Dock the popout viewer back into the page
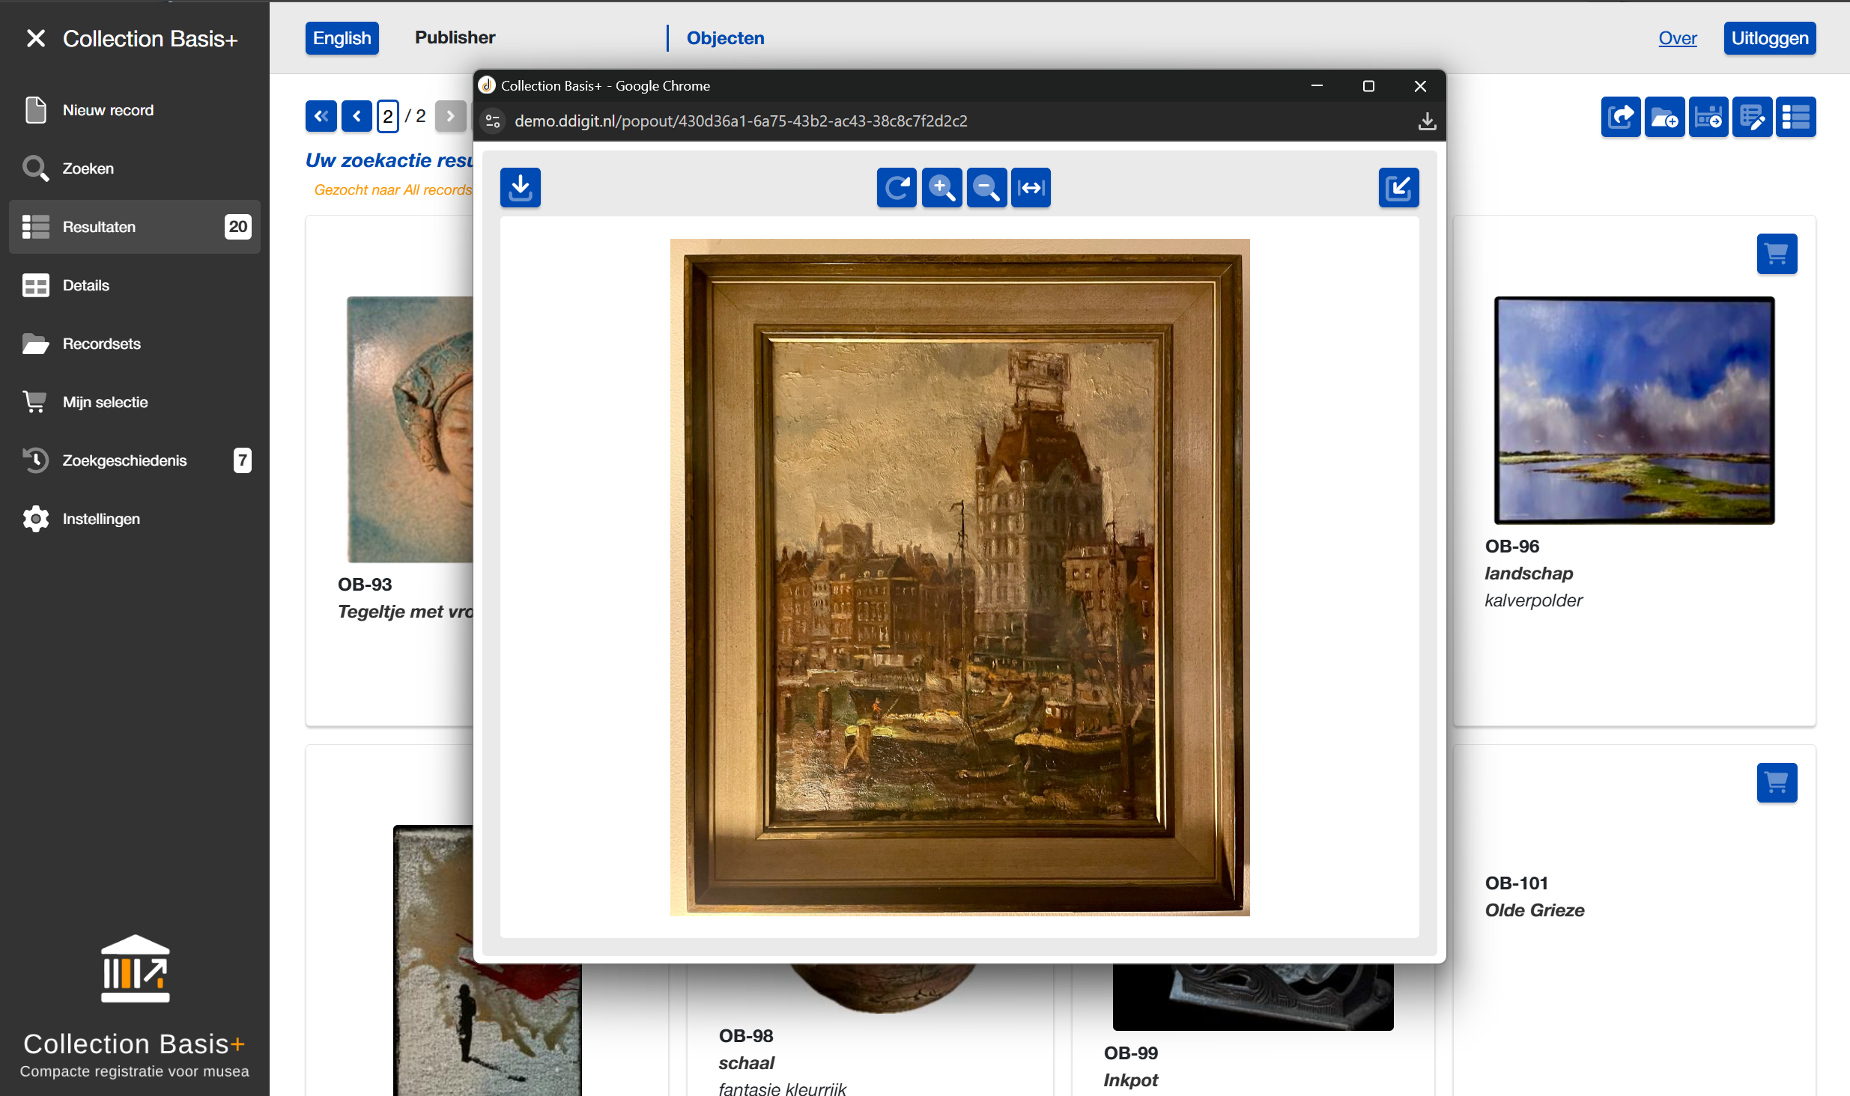This screenshot has height=1096, width=1850. point(1398,187)
